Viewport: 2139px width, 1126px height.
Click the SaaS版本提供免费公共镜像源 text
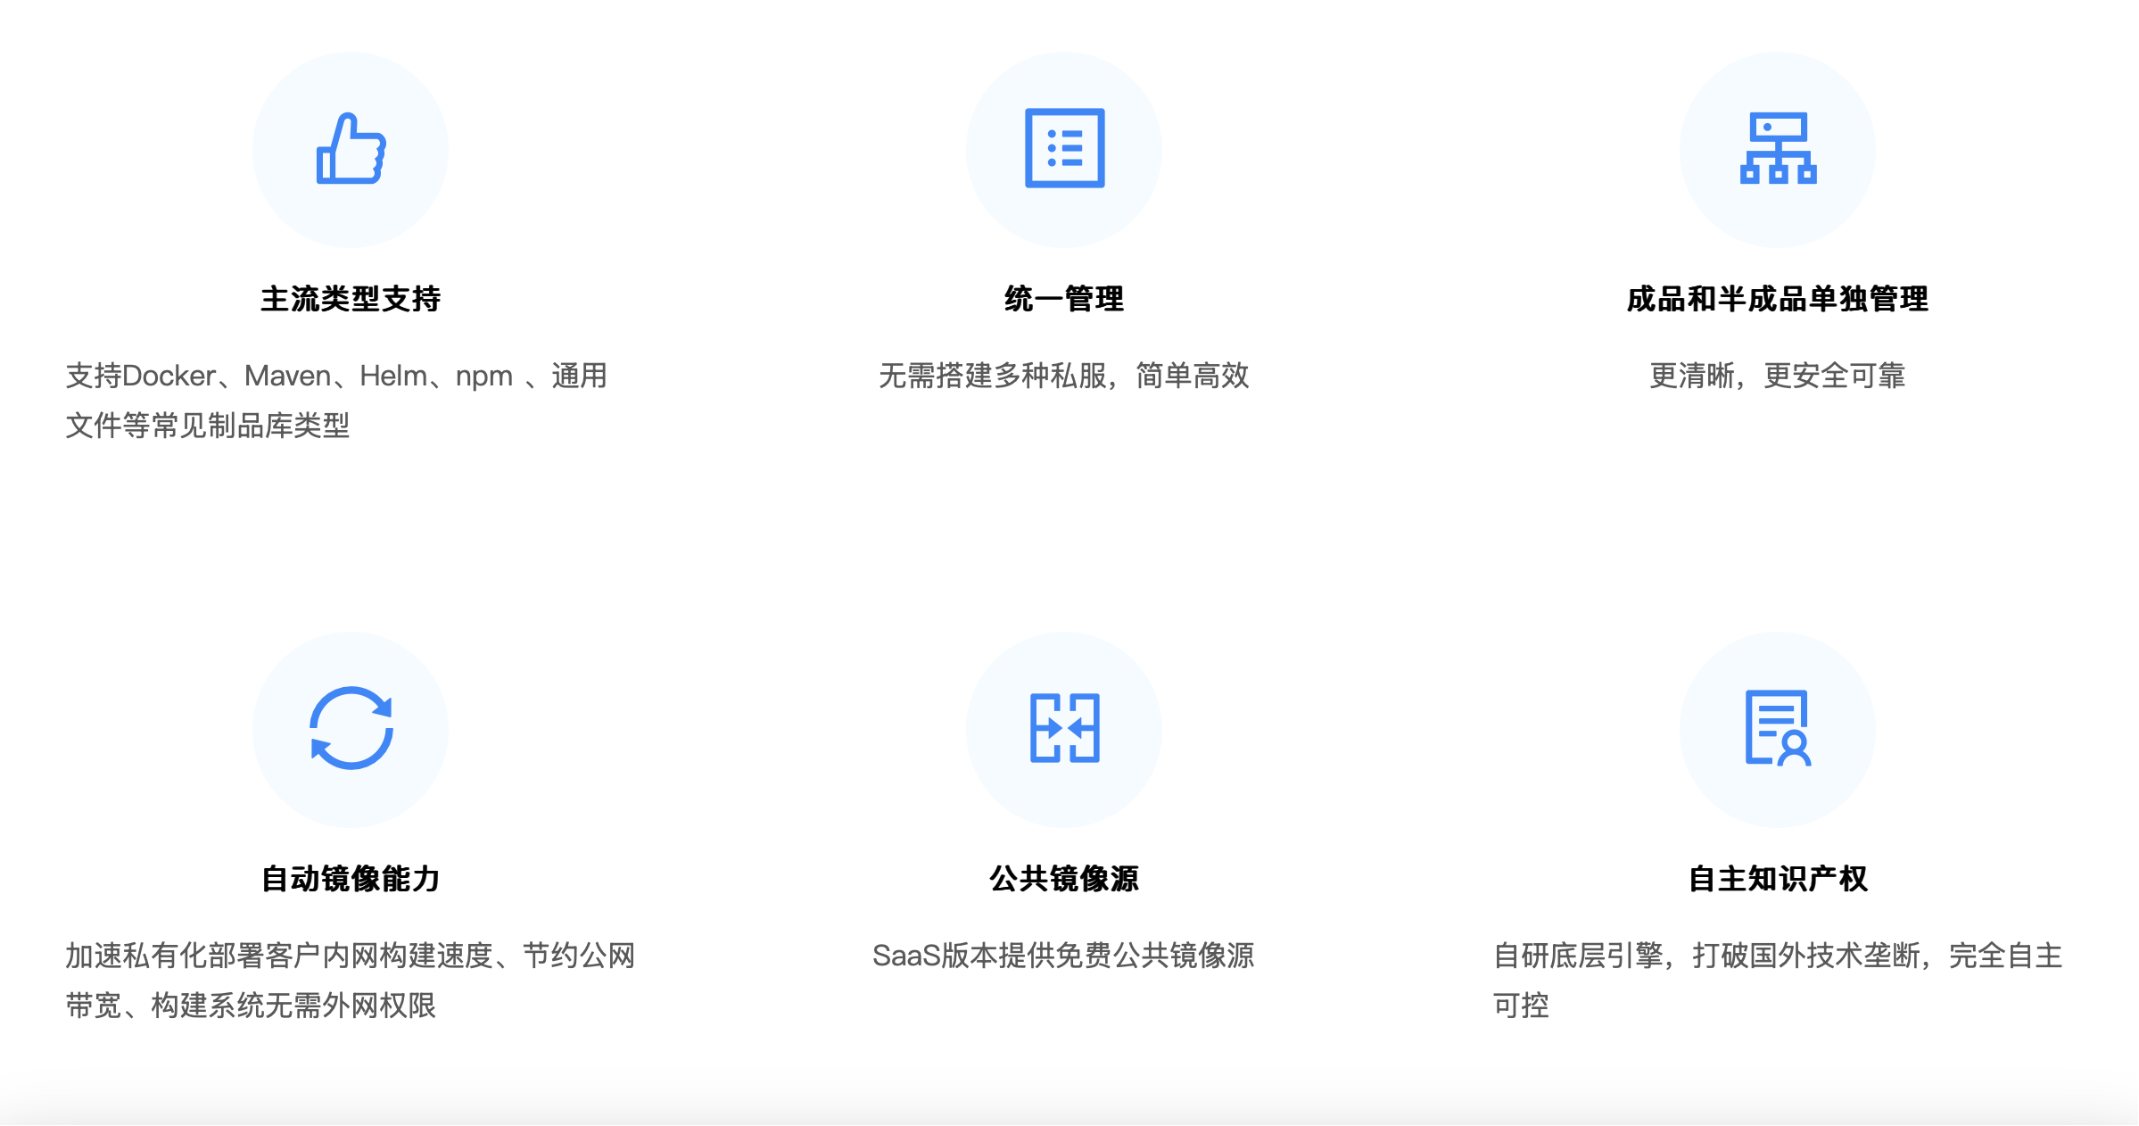pyautogui.click(x=1064, y=956)
